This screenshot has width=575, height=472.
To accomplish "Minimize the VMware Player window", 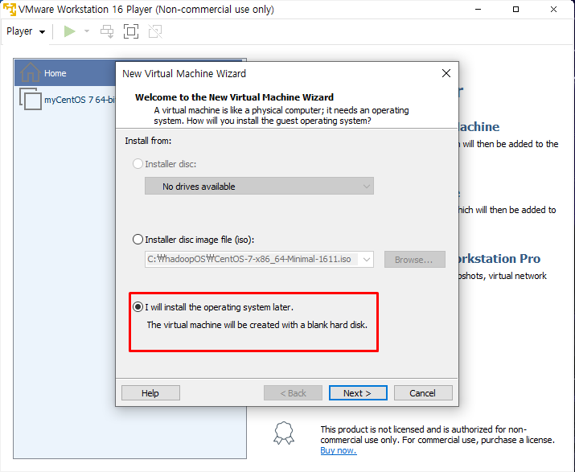I will click(x=478, y=9).
